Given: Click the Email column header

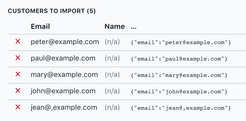Looking at the screenshot, I should pyautogui.click(x=40, y=27).
